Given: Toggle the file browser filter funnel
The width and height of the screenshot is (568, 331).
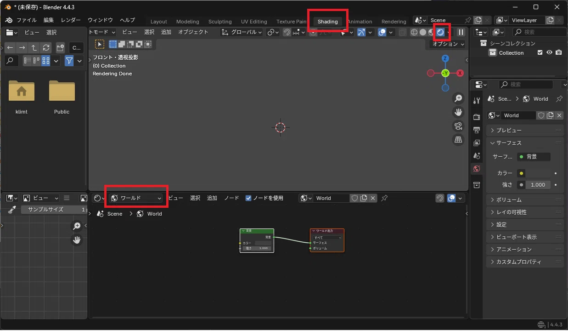Looking at the screenshot, I should tap(69, 61).
